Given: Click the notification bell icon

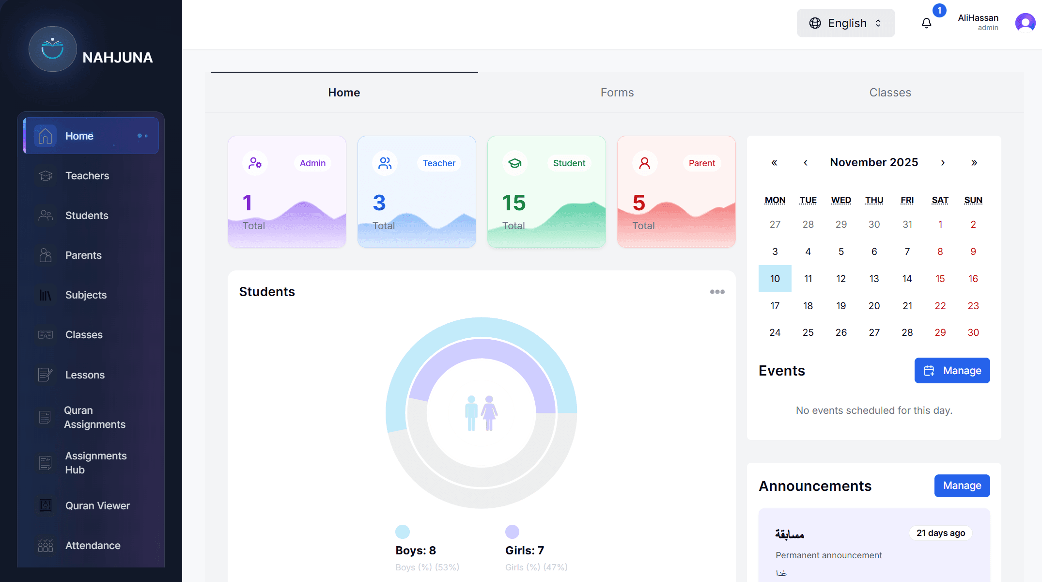Looking at the screenshot, I should point(926,23).
